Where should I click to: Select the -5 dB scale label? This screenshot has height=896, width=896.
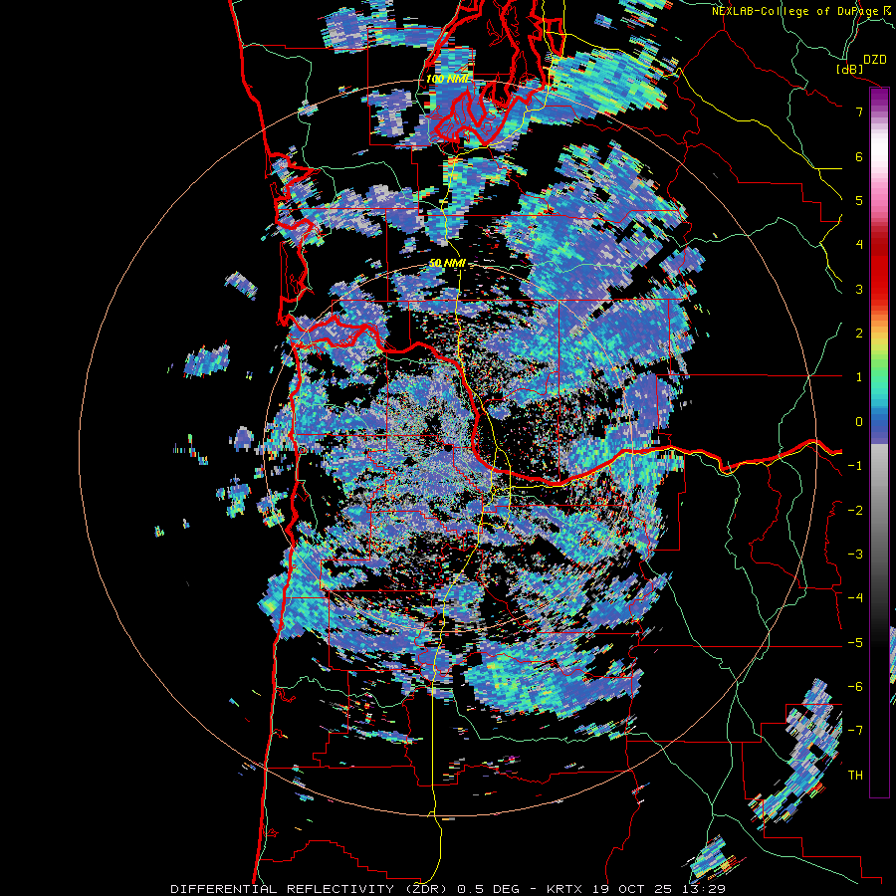pyautogui.click(x=855, y=643)
